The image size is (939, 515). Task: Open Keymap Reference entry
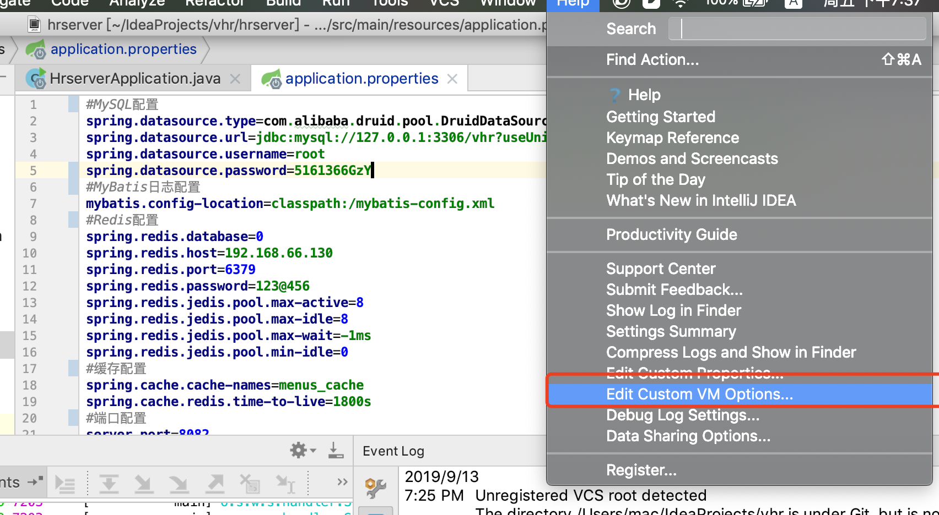point(740,138)
